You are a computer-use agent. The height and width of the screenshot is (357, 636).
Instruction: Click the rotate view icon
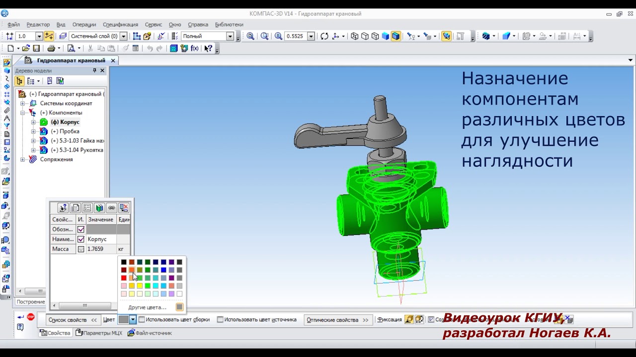tap(324, 36)
